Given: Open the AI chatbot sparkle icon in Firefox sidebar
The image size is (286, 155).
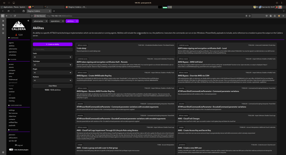Looking at the screenshot, I should (3, 21).
